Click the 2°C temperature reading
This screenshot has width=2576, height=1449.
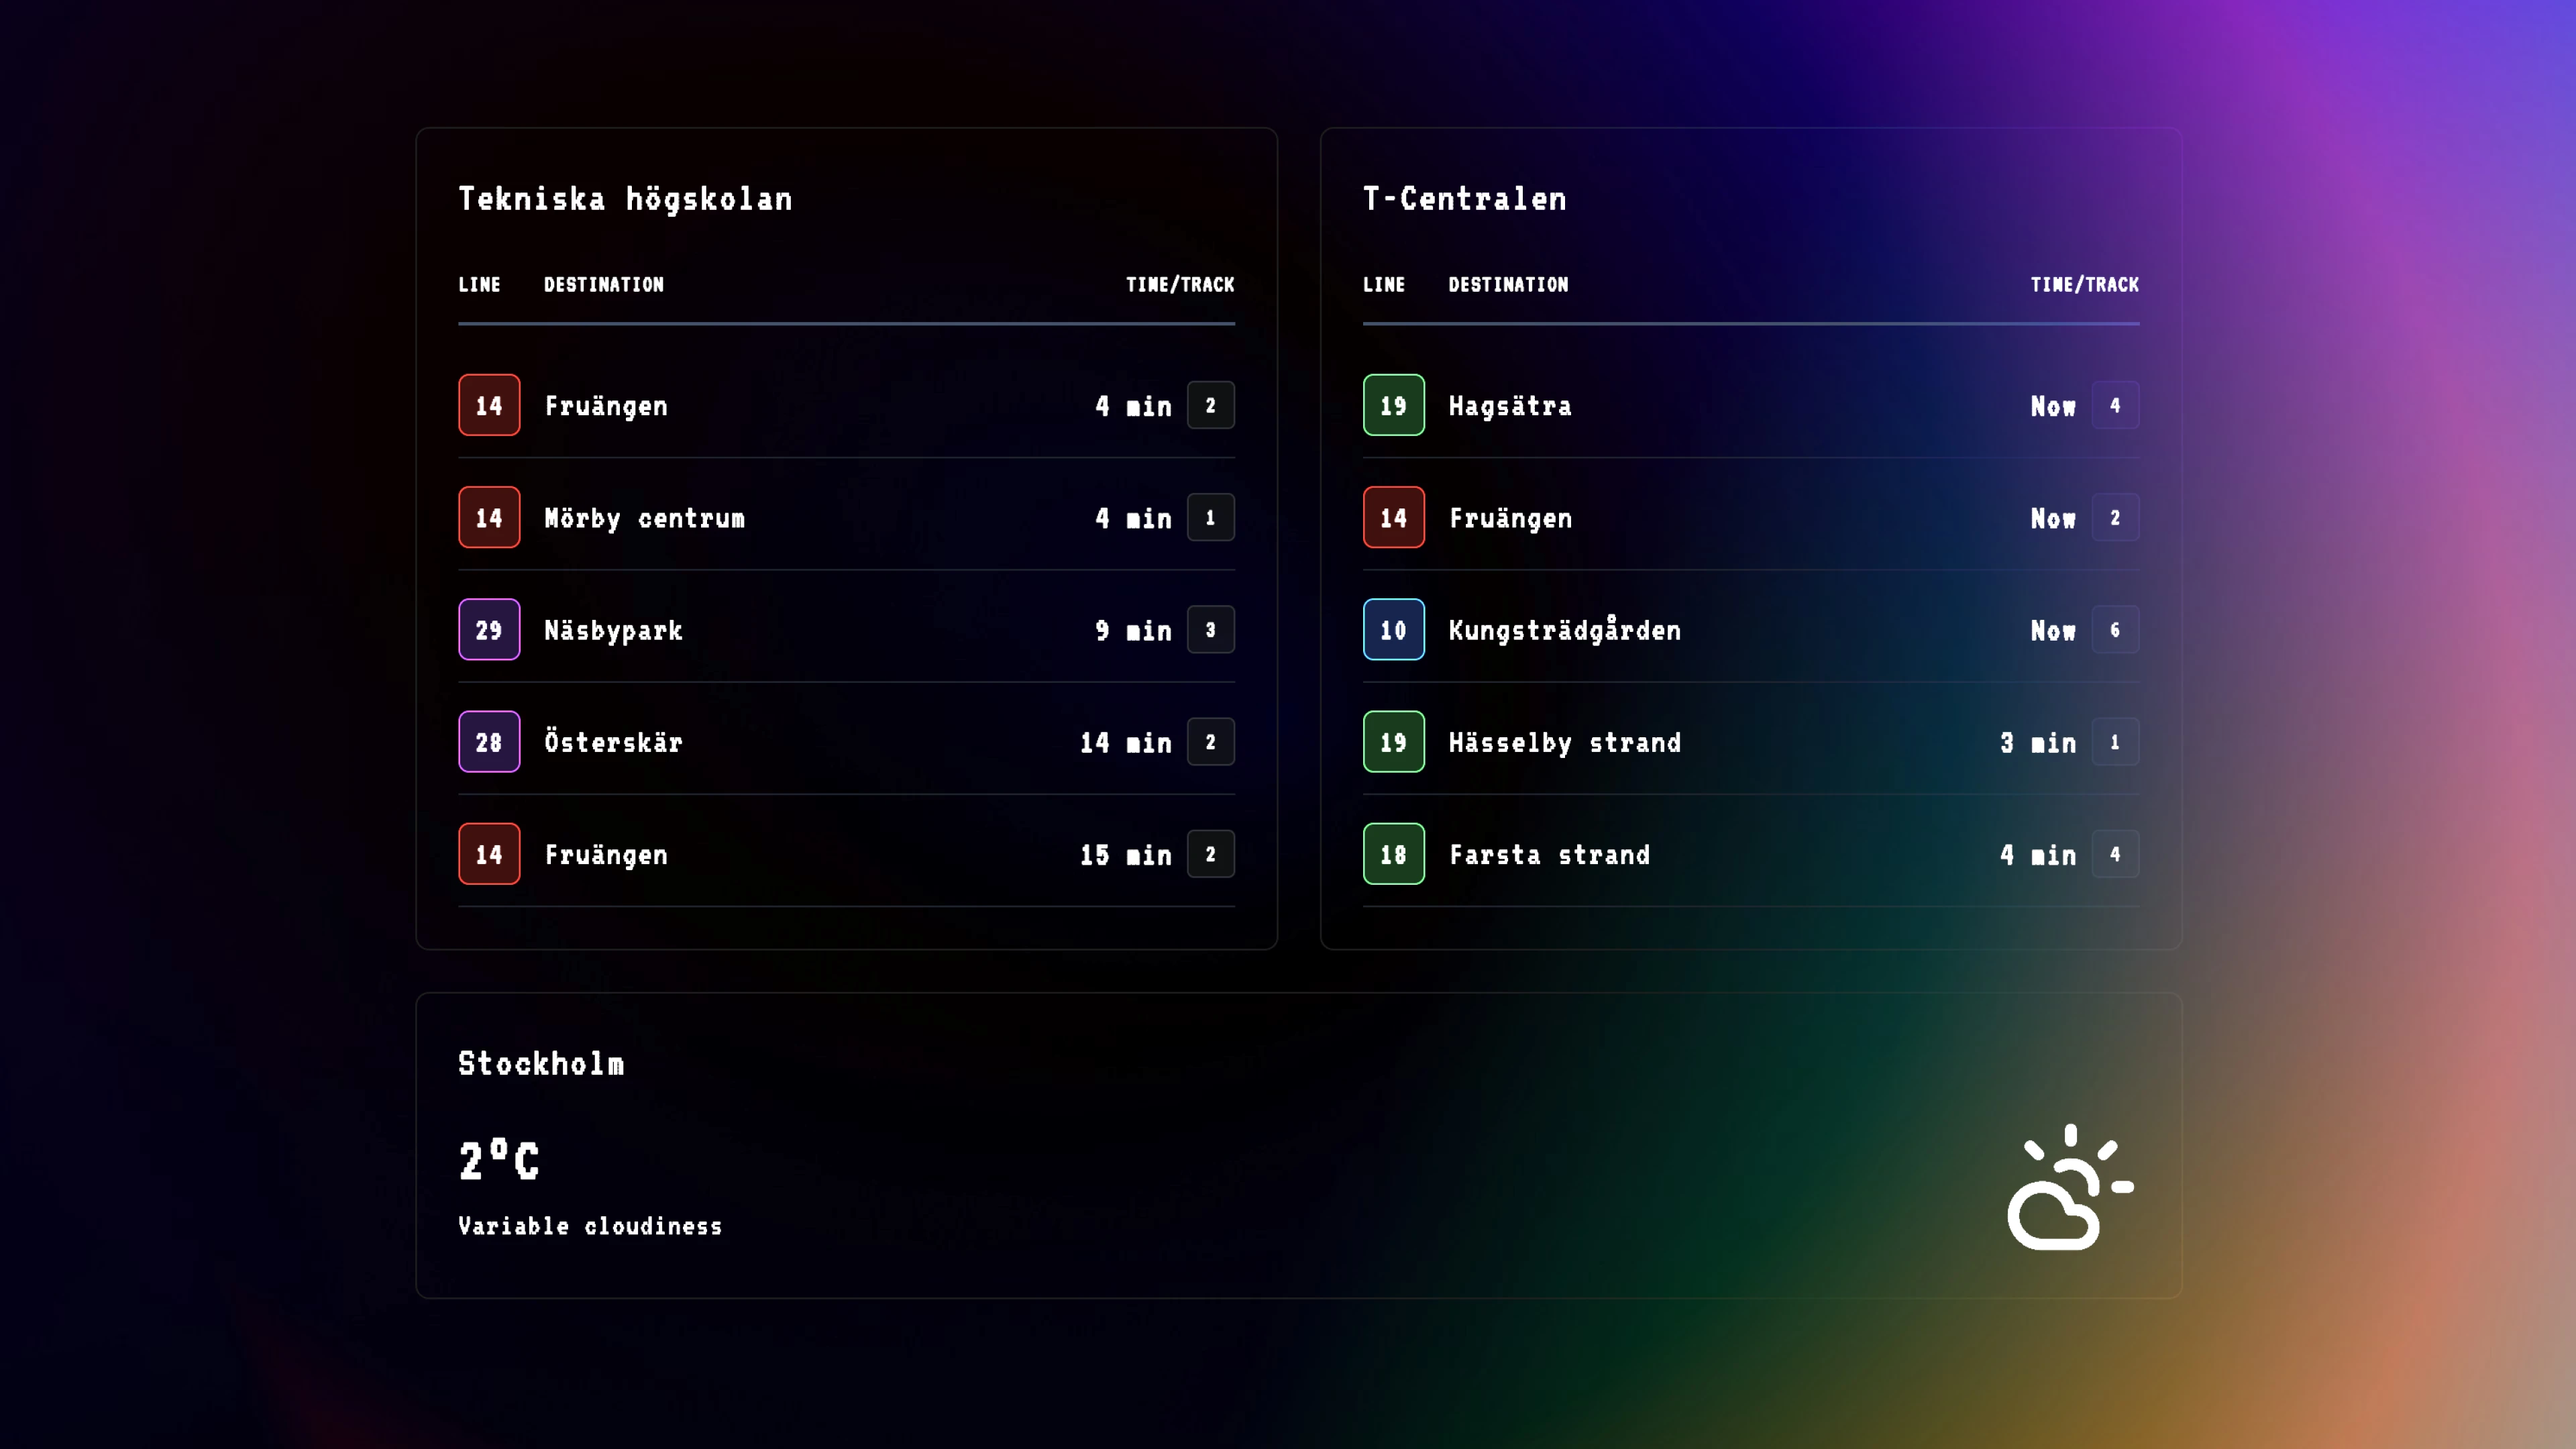pos(498,1160)
